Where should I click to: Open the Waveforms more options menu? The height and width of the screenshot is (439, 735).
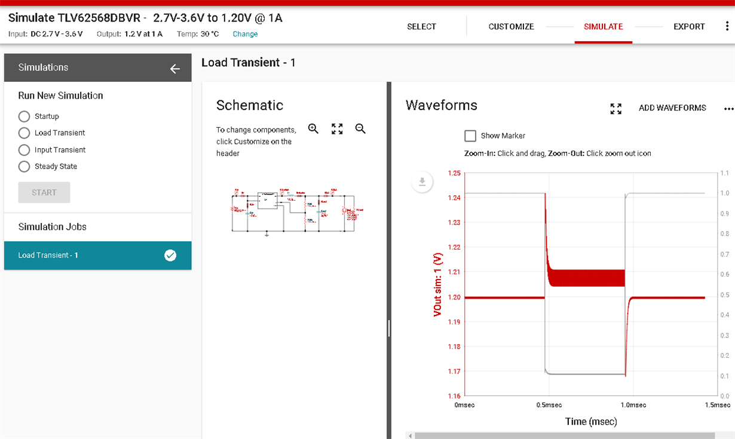(728, 109)
